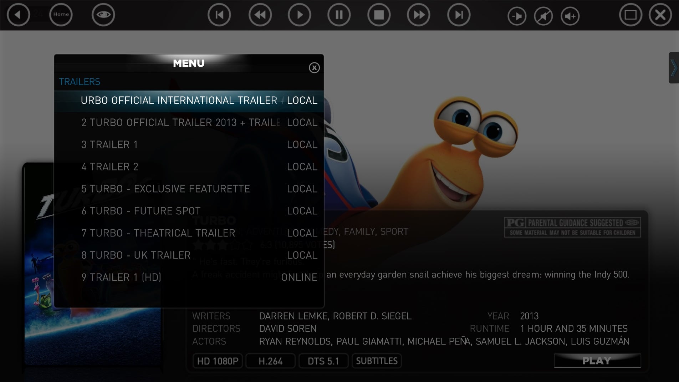Select 6 Turbo - Future Spot

point(189,211)
